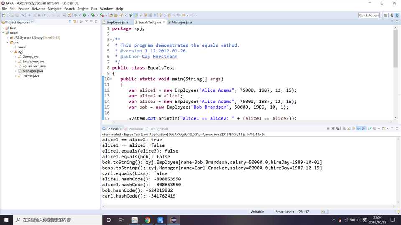Open the File menu

pyautogui.click(x=4, y=9)
